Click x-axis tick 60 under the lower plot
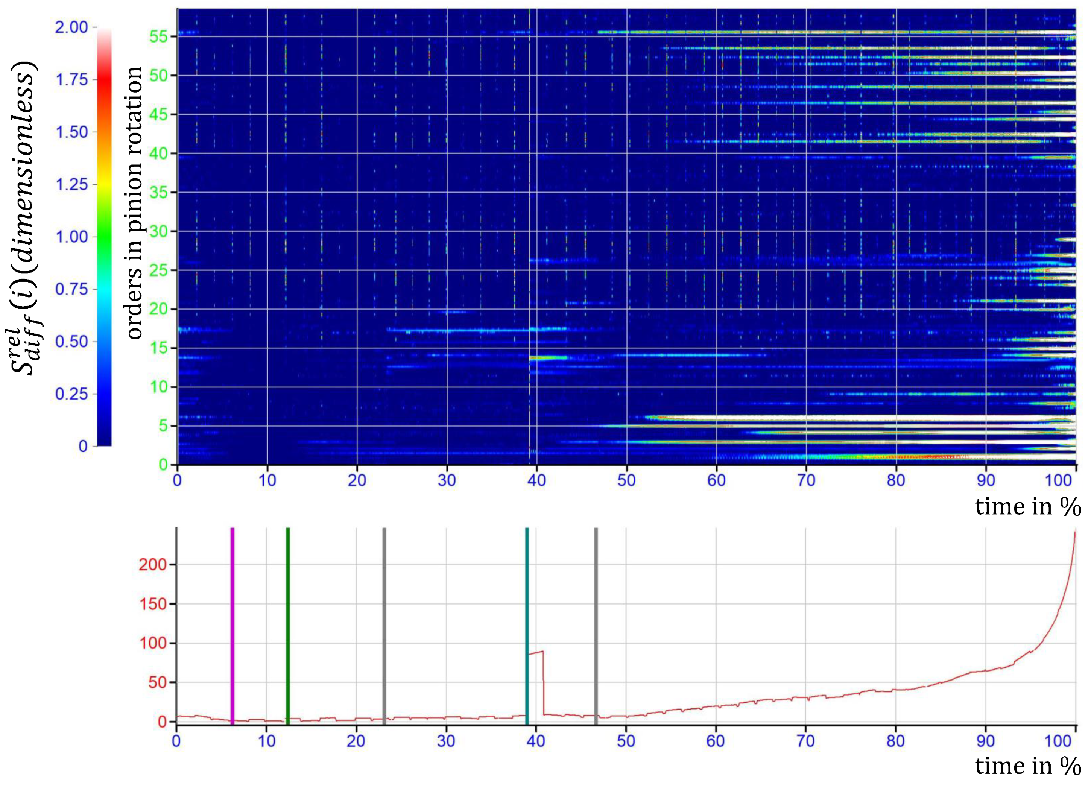The height and width of the screenshot is (787, 1091). tap(716, 741)
